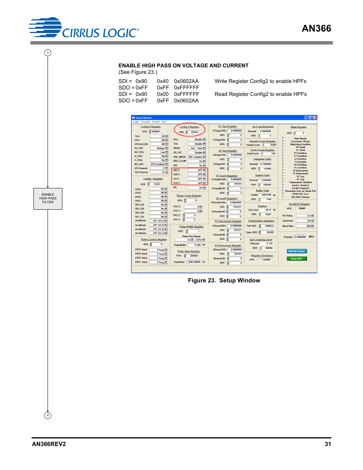Click the Register Checksum HEX value
Screen dimensions: 363x470
click(x=264, y=260)
